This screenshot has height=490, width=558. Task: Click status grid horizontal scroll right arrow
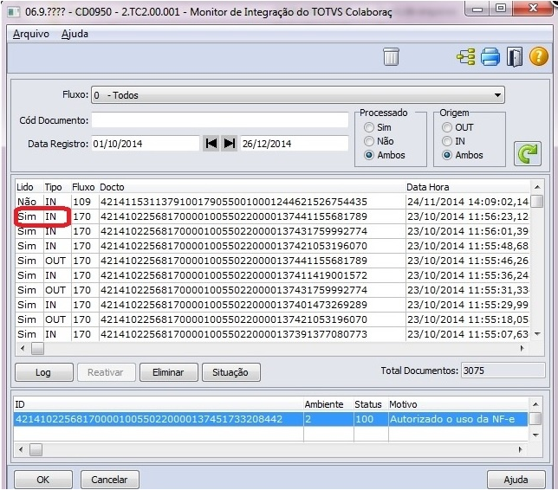521,450
